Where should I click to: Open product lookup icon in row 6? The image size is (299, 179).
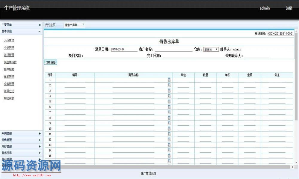[169, 107]
